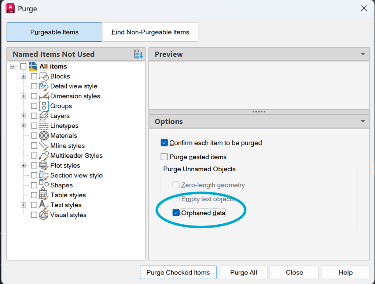Screen dimensions: 375x284
Task: Click the Table styles grid icon
Action: (44, 195)
